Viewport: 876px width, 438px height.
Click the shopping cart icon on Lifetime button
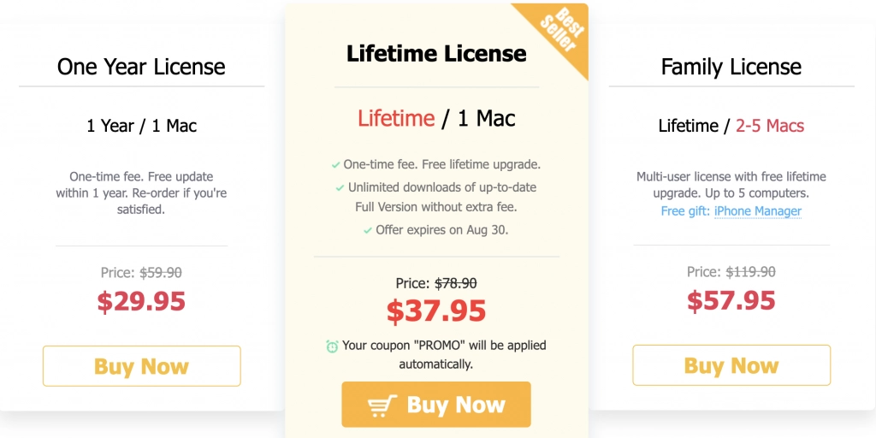click(x=382, y=405)
